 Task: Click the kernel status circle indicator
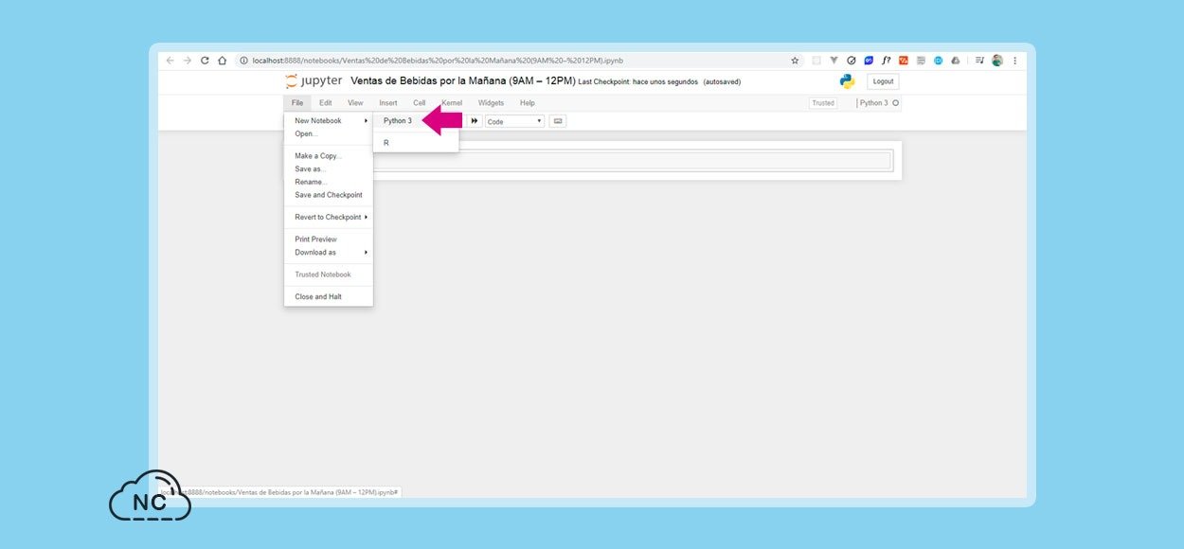[x=895, y=103]
